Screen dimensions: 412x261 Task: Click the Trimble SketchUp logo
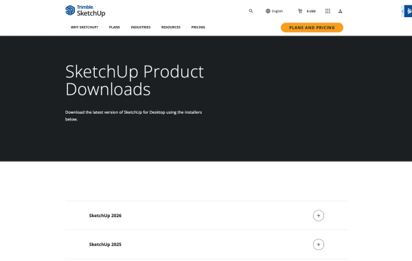coord(85,11)
